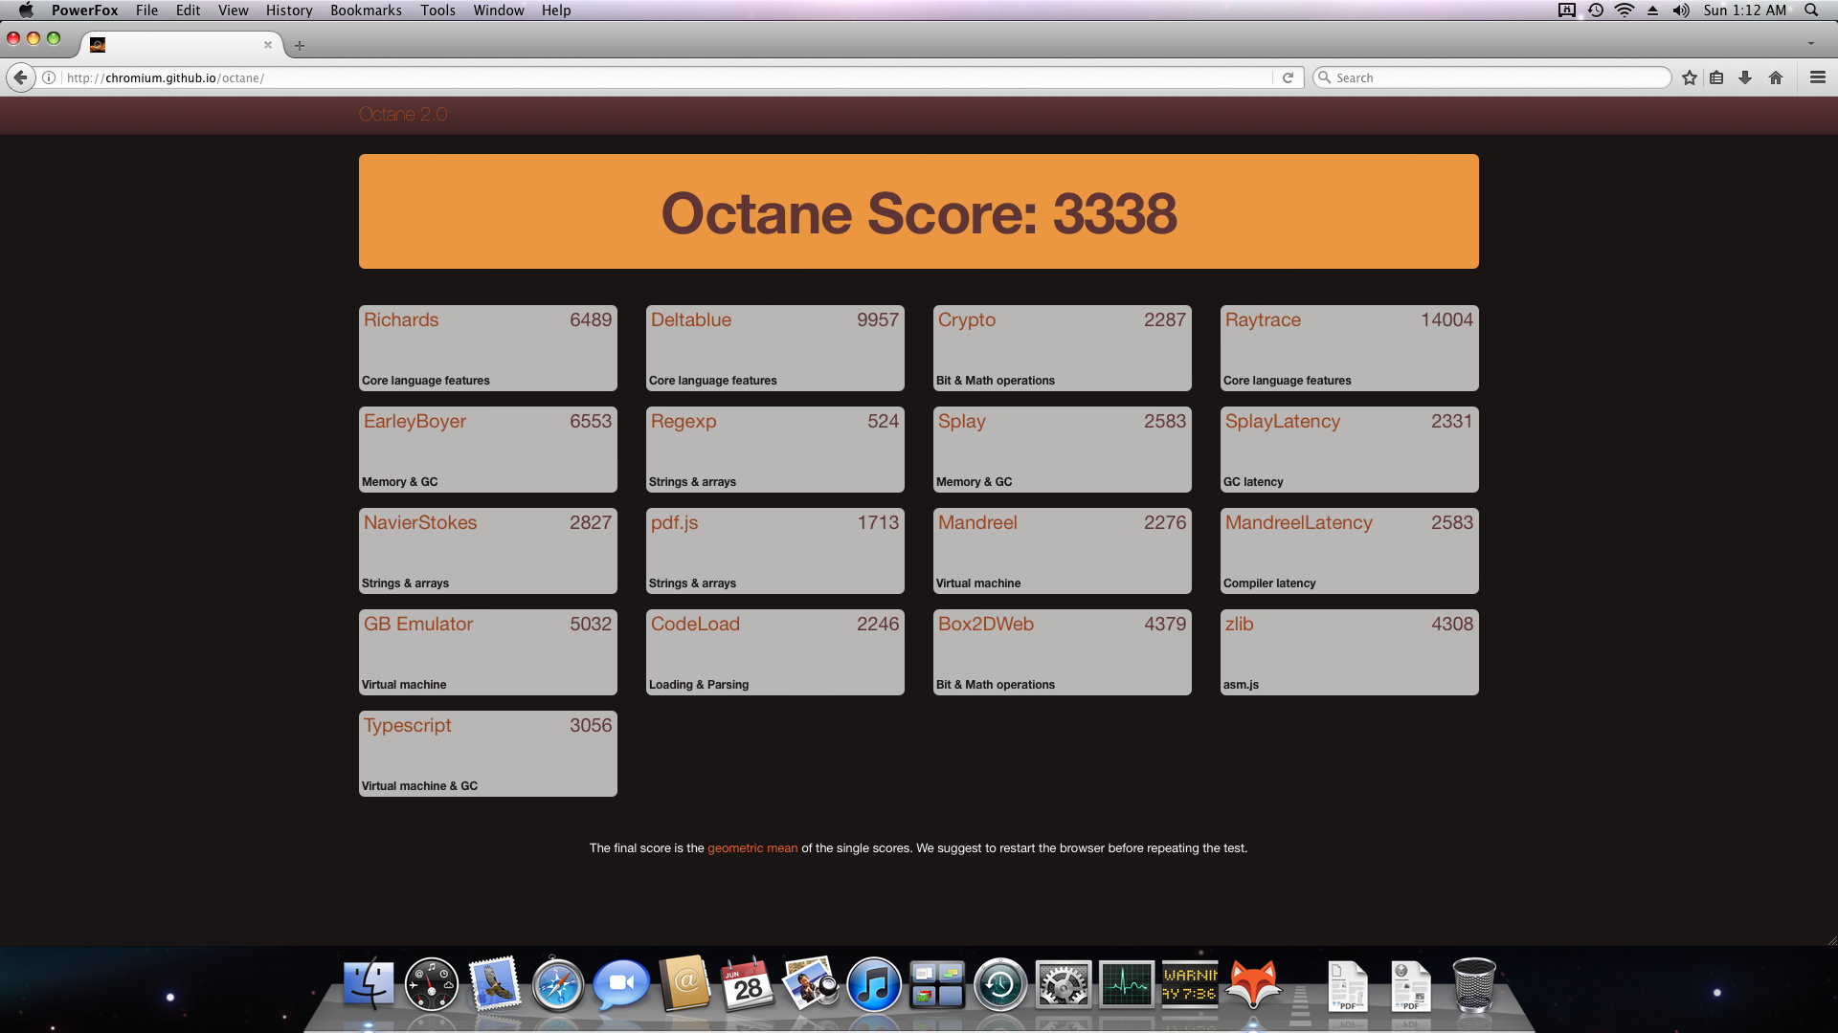This screenshot has width=1838, height=1033.
Task: Go back using the browser back arrow
Action: (20, 77)
